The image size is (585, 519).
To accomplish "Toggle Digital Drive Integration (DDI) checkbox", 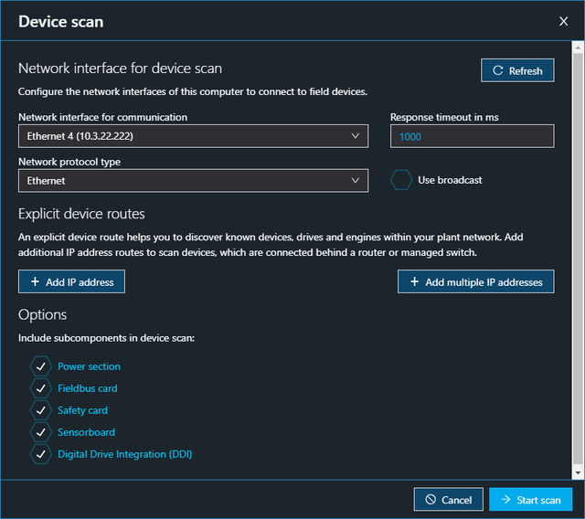I will coord(41,454).
